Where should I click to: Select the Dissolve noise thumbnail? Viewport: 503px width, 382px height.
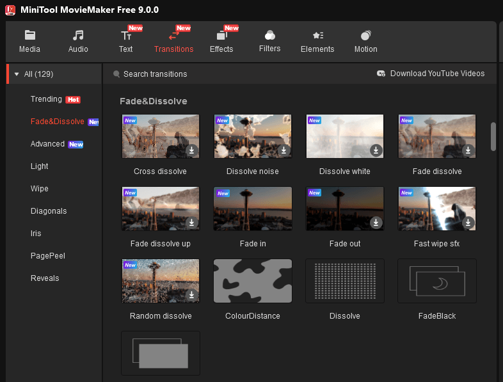[253, 136]
